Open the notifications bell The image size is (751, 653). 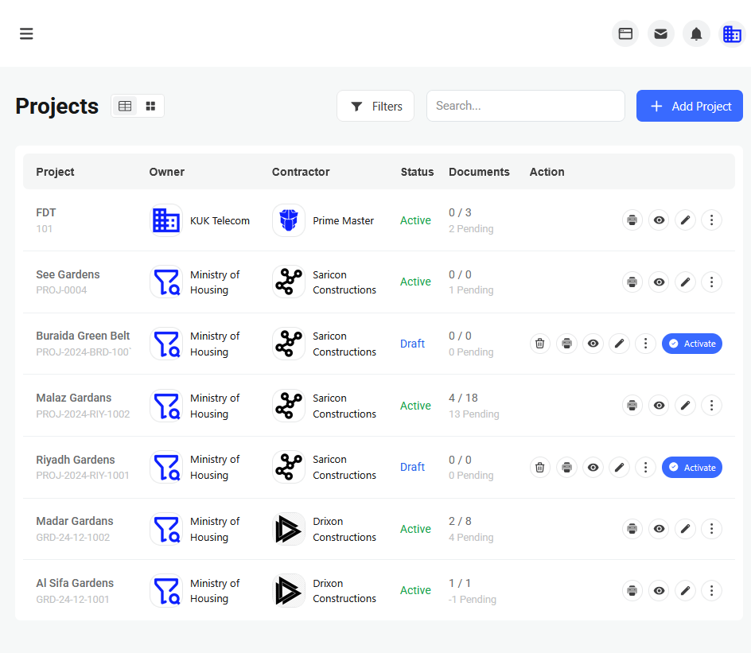pos(696,33)
